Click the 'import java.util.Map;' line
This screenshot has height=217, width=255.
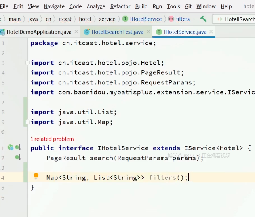point(72,122)
